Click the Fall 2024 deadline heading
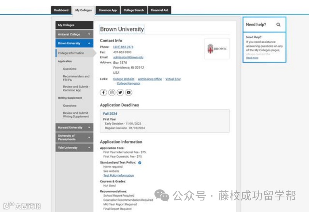The height and width of the screenshot is (212, 309). tap(110, 114)
